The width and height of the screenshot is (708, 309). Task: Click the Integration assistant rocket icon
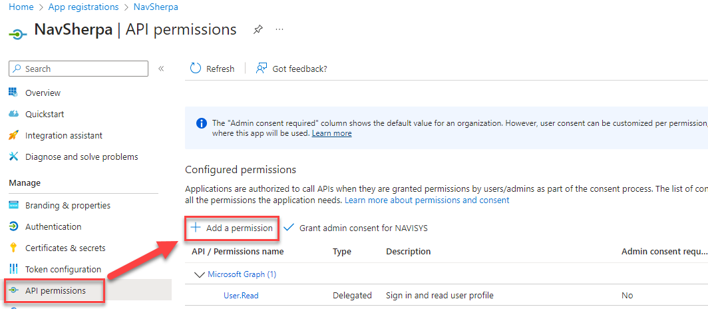pyautogui.click(x=13, y=135)
